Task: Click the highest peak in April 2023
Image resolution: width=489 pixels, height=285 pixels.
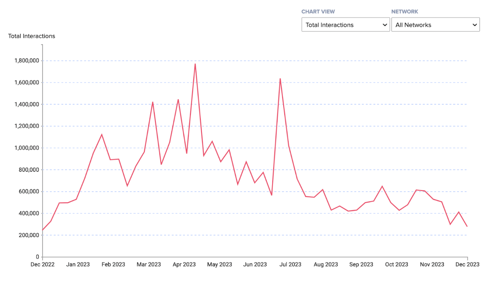Action: (195, 64)
